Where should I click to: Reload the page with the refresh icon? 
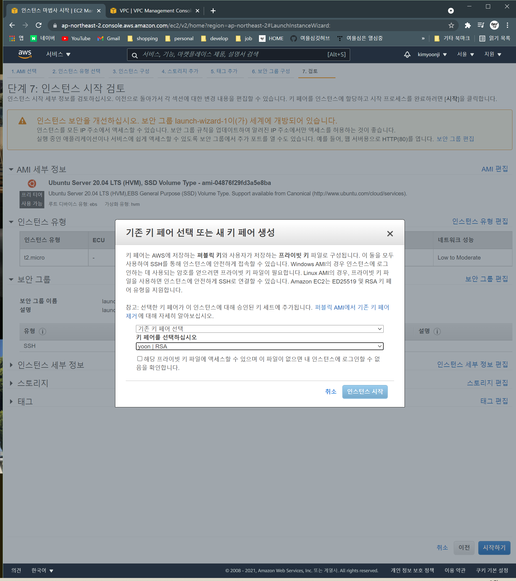[x=39, y=25]
